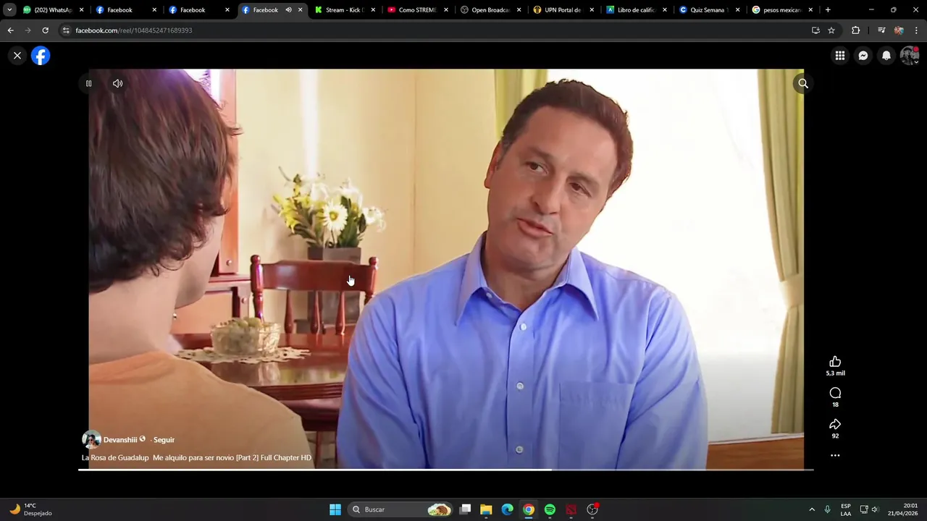Open Spotify from the taskbar

coord(550,509)
